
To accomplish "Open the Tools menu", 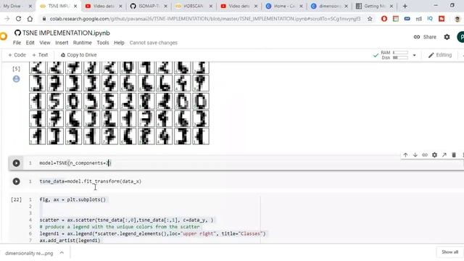I will point(103,43).
